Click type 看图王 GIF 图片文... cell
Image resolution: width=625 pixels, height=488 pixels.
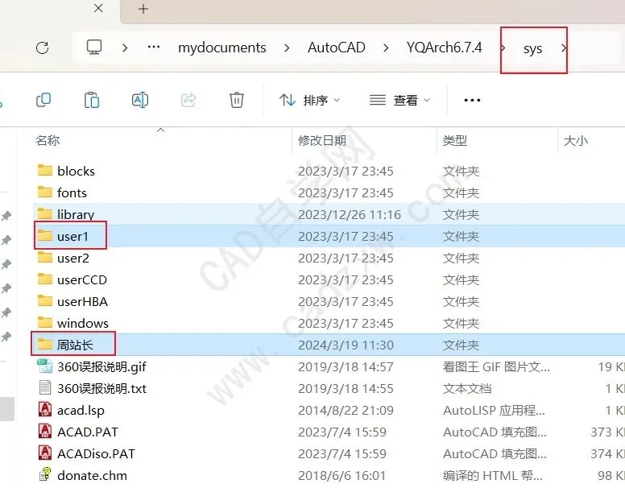point(496,366)
